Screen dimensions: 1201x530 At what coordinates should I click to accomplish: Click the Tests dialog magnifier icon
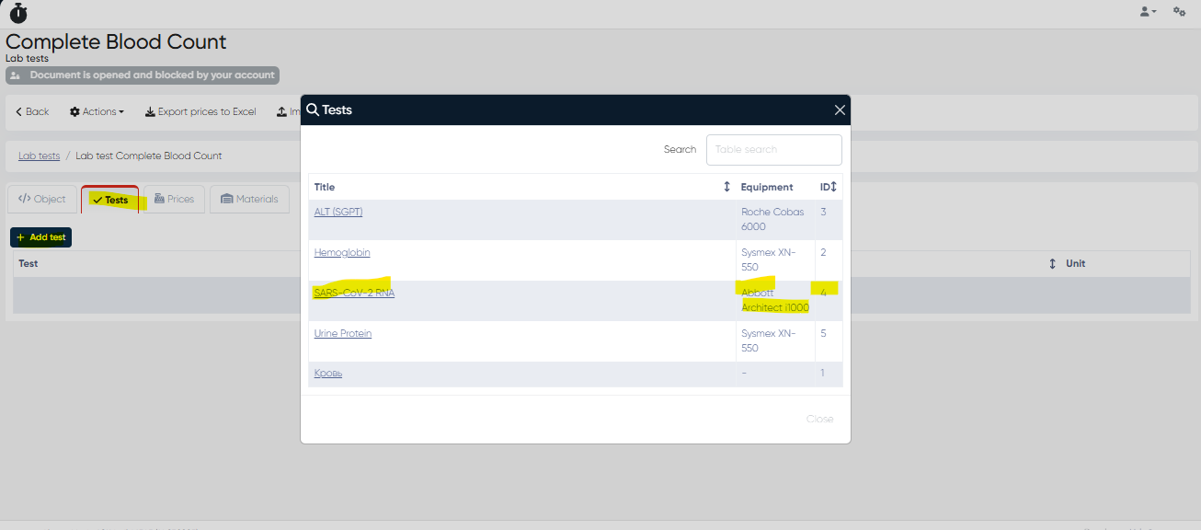[313, 109]
